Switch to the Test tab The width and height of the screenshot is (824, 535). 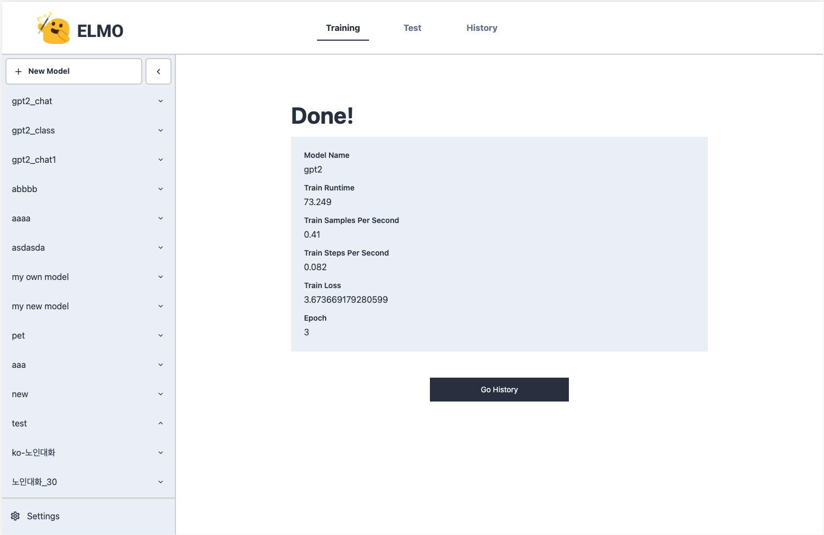click(412, 28)
